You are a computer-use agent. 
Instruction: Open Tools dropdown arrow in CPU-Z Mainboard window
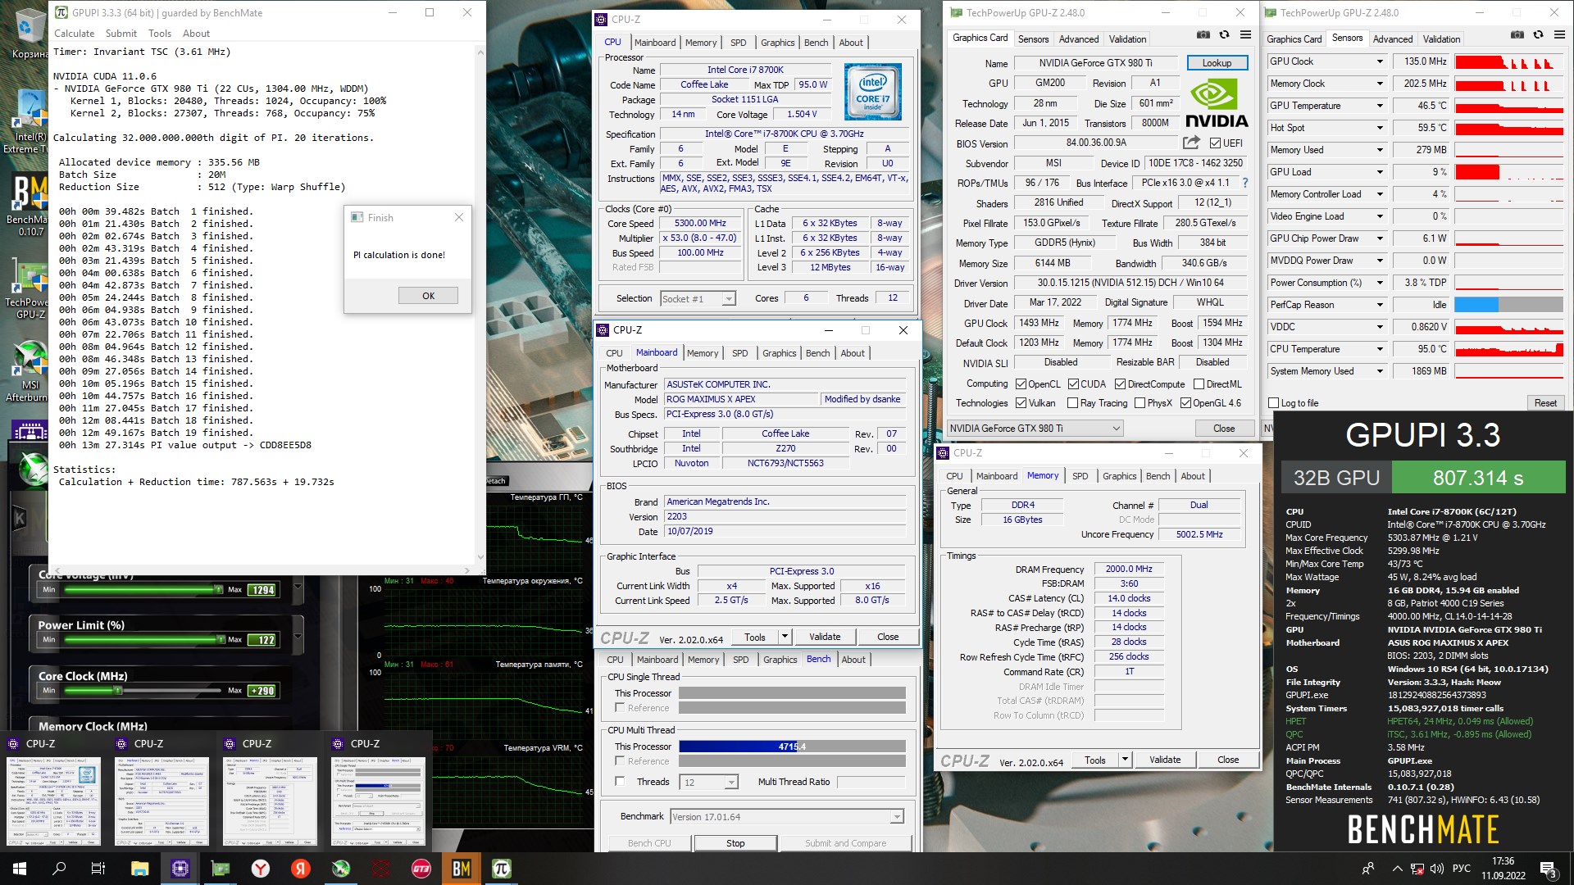(x=785, y=637)
